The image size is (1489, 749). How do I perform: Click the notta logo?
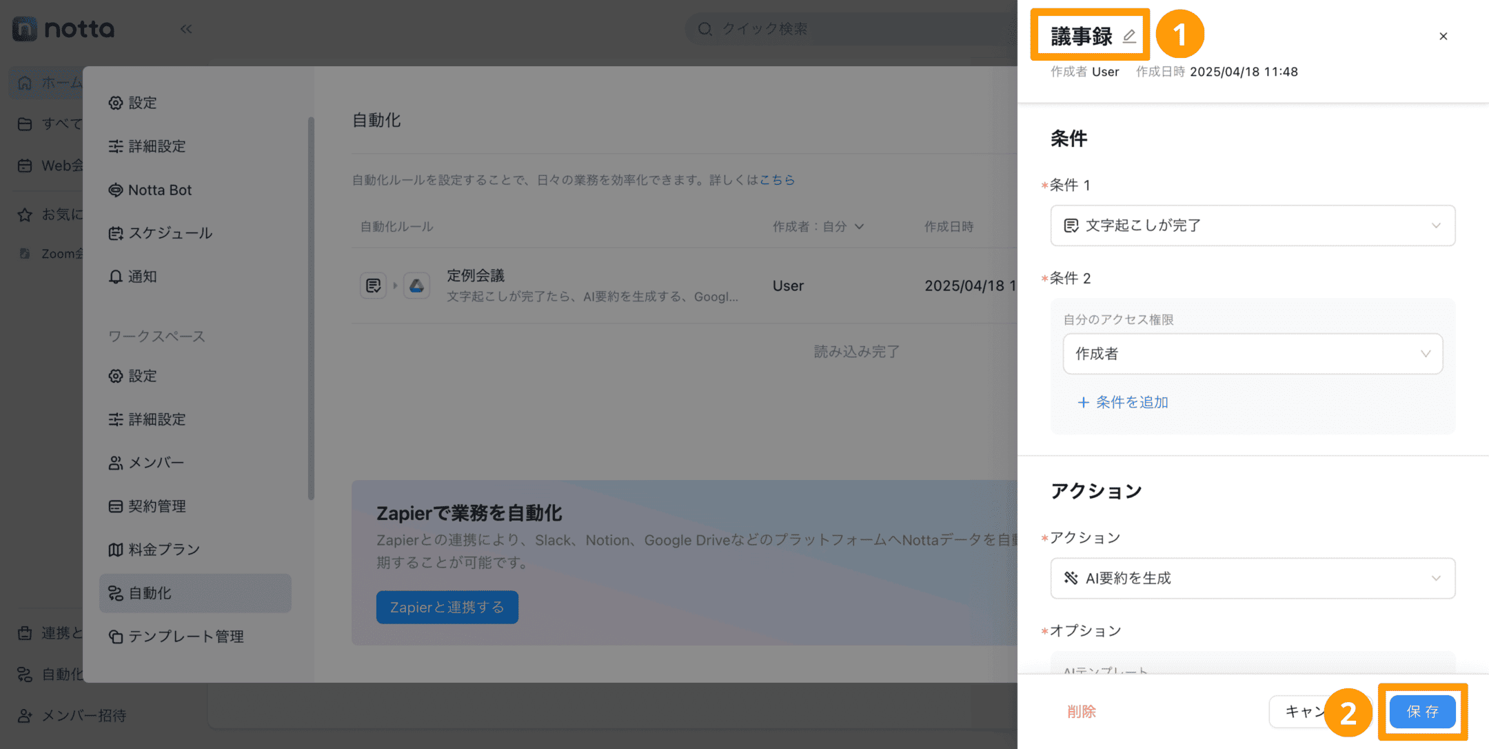[63, 29]
